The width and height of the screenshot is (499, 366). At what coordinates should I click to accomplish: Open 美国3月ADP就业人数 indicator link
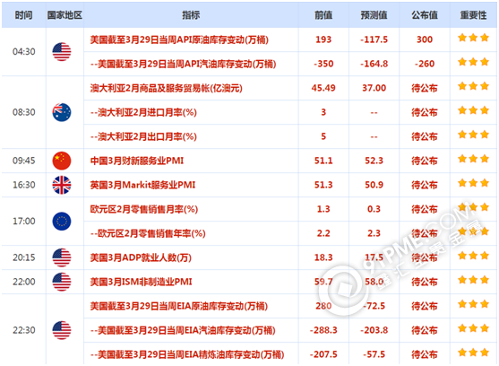141,257
